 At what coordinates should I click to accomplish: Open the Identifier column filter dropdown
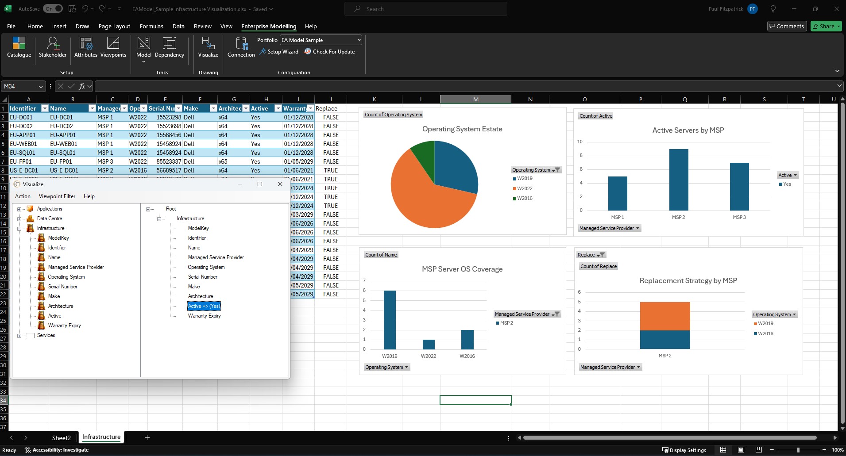click(x=44, y=108)
